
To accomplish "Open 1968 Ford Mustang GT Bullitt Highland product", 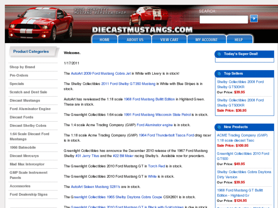I will (240, 193).
